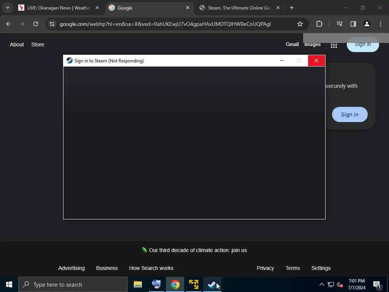
Task: Bookmark this page with the star icon
Action: (x=300, y=24)
